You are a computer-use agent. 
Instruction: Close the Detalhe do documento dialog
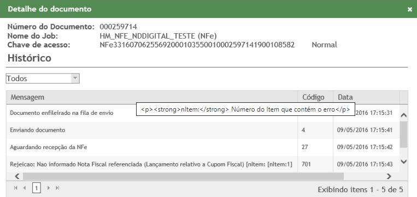coord(409,9)
